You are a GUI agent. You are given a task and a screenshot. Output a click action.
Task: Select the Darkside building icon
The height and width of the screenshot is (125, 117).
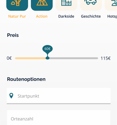[66, 5]
